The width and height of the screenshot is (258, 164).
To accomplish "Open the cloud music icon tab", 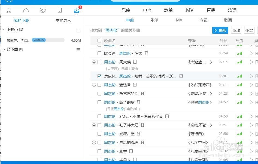I will pyautogui.click(x=26, y=11).
